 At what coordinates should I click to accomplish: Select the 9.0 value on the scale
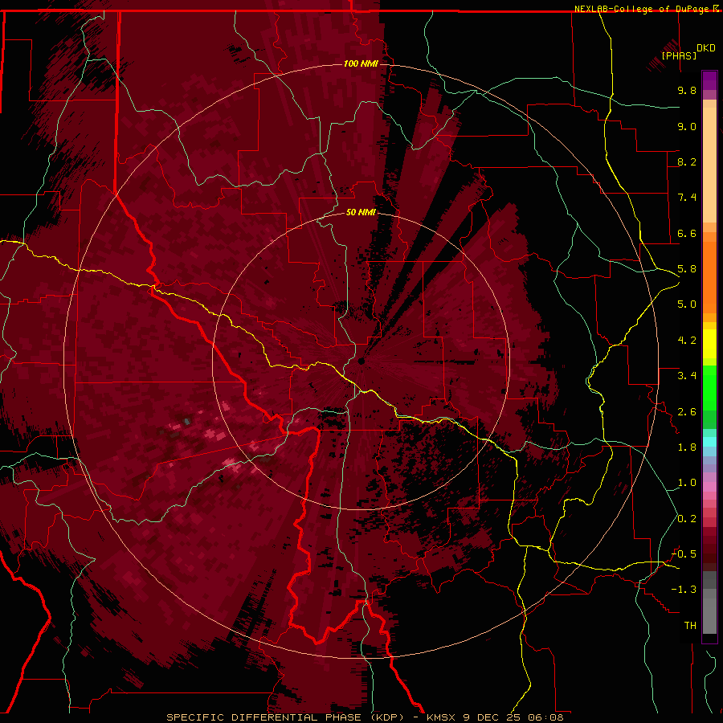pyautogui.click(x=687, y=126)
